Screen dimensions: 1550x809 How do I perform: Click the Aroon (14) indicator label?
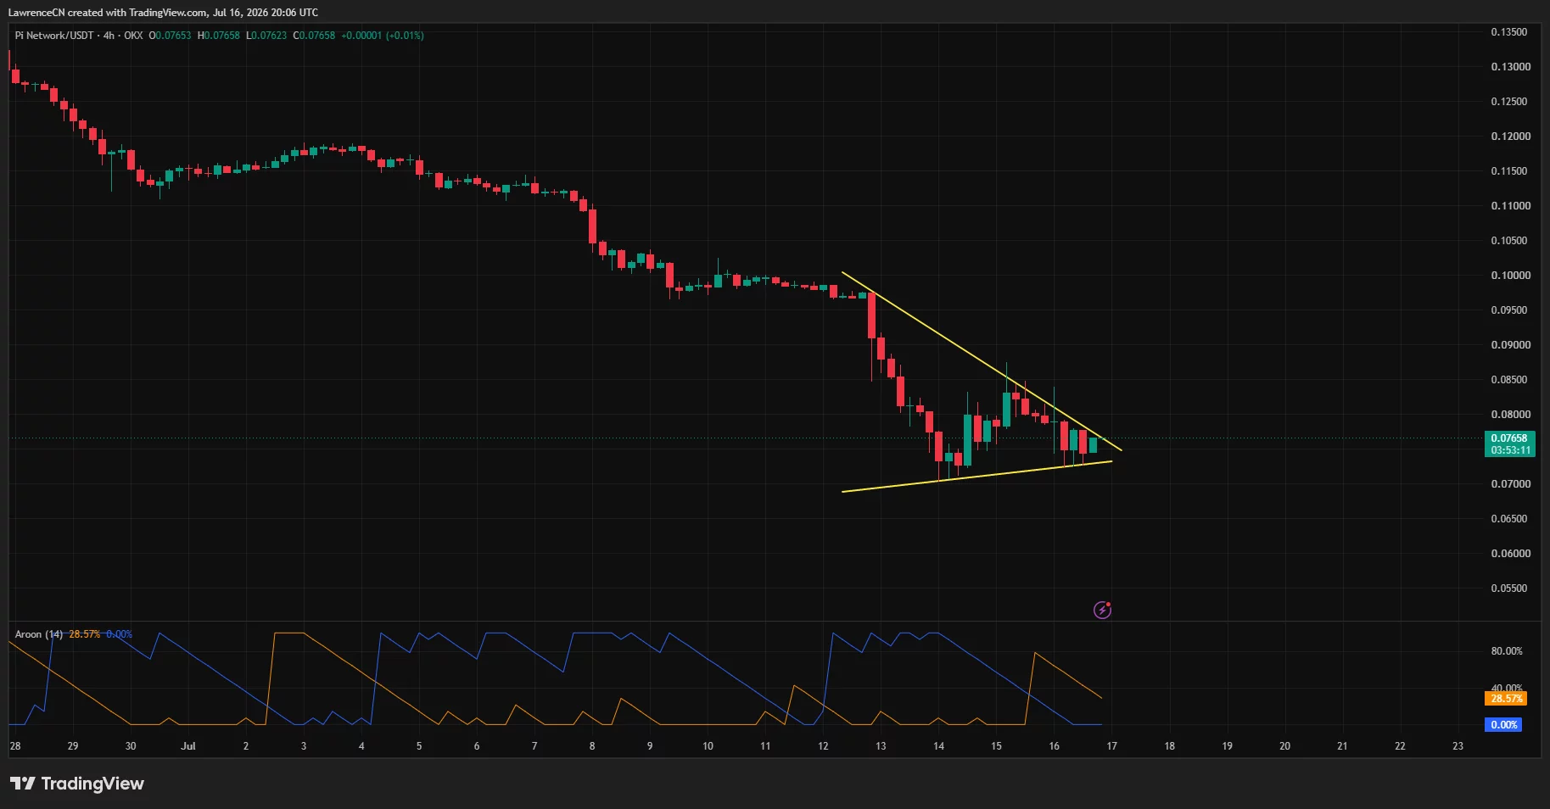pos(39,634)
